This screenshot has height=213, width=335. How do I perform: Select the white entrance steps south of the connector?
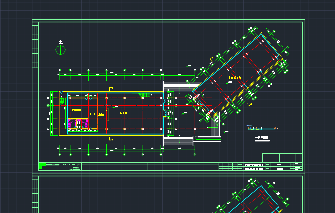point(178,141)
